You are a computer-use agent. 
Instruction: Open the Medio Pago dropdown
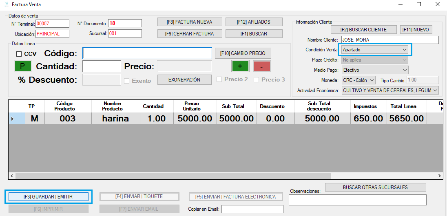pyautogui.click(x=375, y=70)
